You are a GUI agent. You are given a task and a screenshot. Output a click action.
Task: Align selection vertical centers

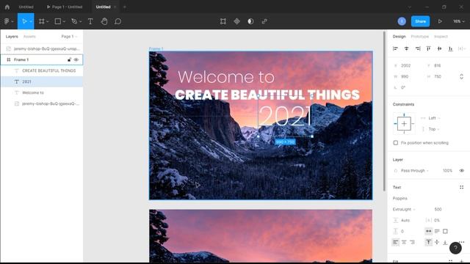tap(439, 48)
